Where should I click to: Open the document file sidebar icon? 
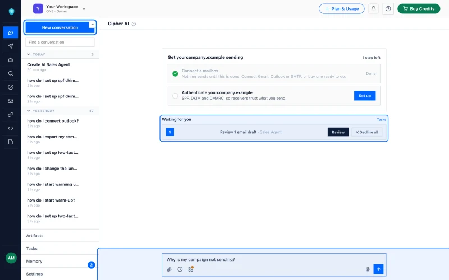11,142
